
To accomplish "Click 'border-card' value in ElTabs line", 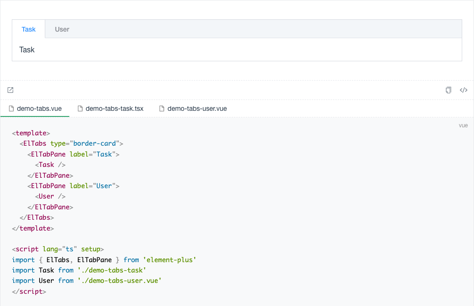I will (95, 143).
